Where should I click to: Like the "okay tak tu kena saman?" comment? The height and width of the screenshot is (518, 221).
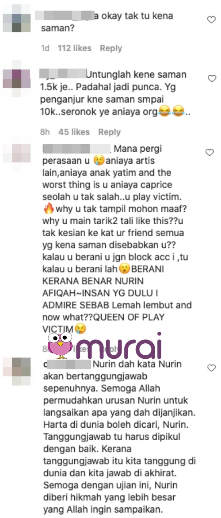pyautogui.click(x=211, y=20)
